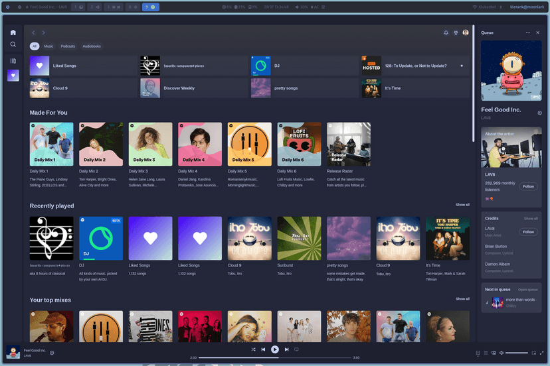Viewport: 550px width, 366px height.
Task: Switch to the Audiobooks filter
Action: tap(92, 46)
